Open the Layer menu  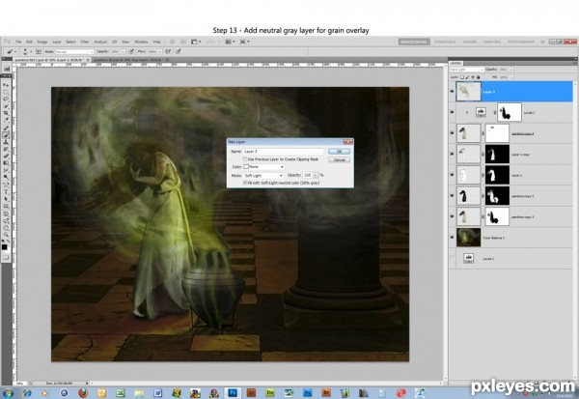pyautogui.click(x=57, y=42)
